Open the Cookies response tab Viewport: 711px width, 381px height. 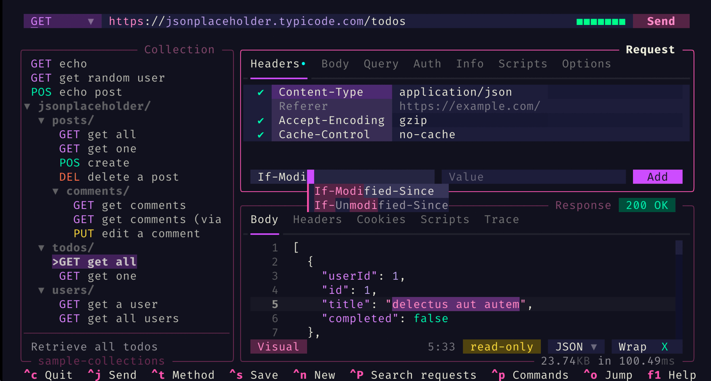click(x=381, y=219)
